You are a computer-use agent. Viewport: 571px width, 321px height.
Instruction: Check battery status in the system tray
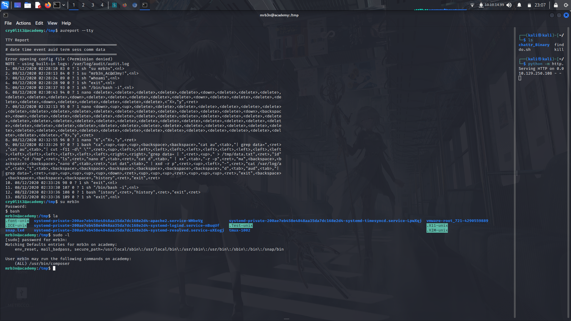529,5
